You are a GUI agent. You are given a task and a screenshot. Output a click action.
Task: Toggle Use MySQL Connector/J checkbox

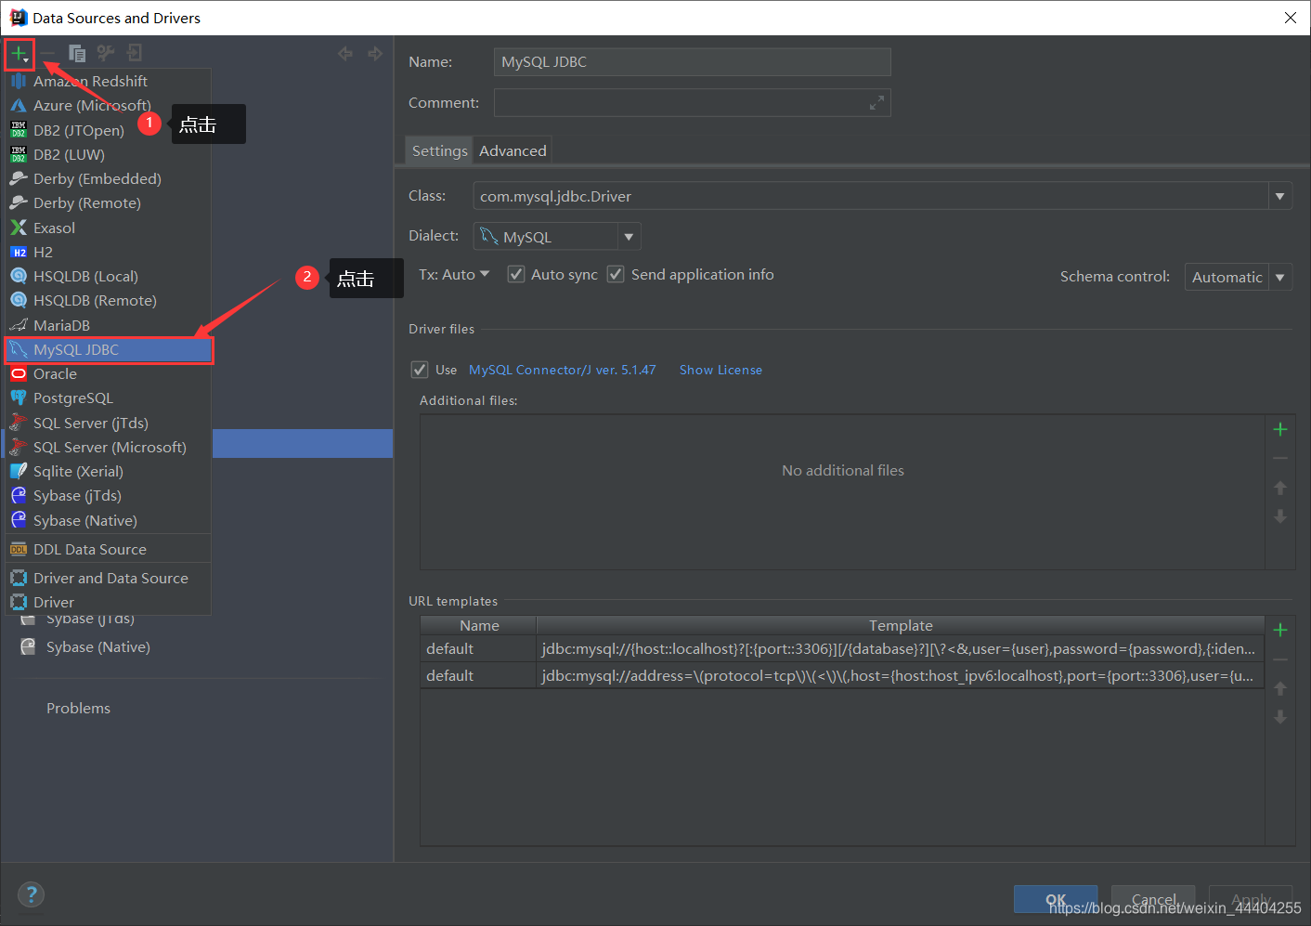tap(420, 370)
